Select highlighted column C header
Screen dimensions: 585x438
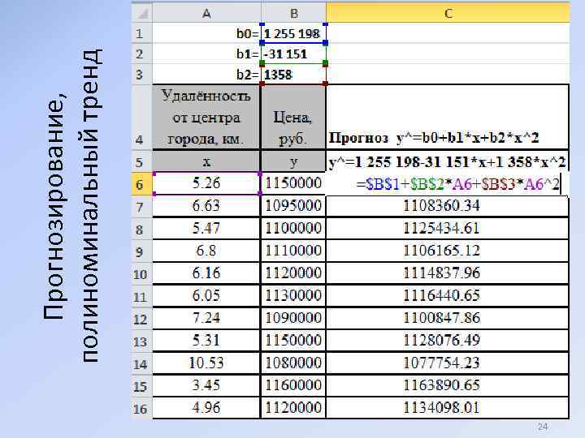448,13
